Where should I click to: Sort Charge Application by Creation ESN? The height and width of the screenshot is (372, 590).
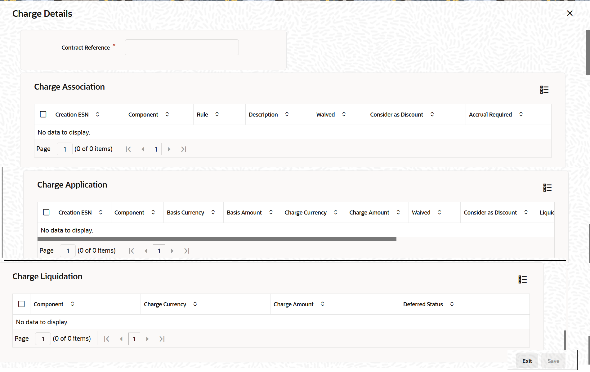click(101, 212)
